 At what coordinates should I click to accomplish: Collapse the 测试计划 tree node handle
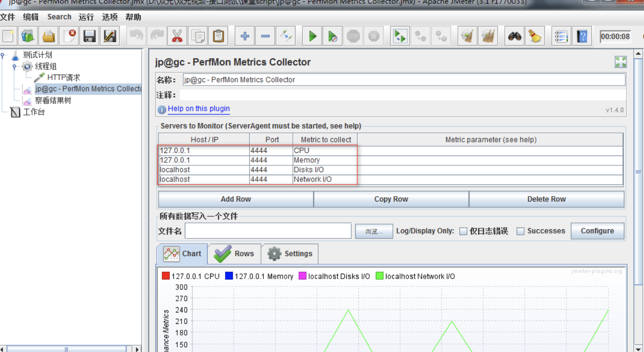3,55
